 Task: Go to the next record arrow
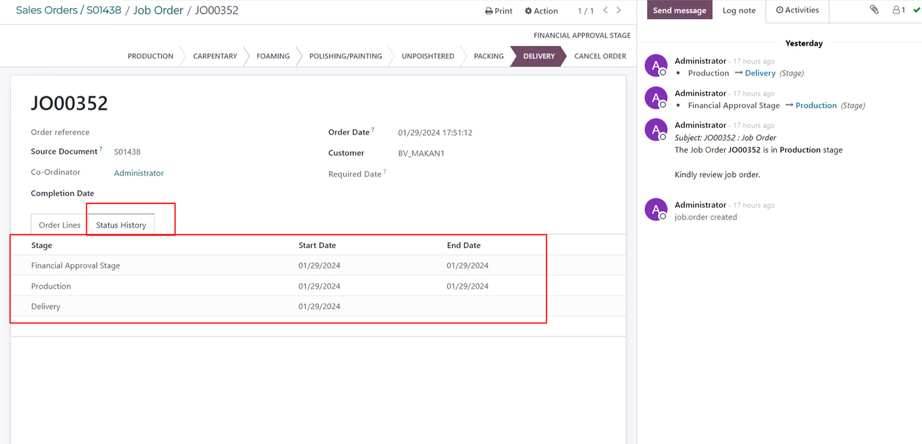click(x=619, y=10)
